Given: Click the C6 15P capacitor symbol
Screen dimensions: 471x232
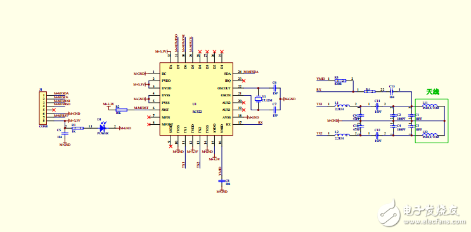Looking at the screenshot, I should (275, 87).
